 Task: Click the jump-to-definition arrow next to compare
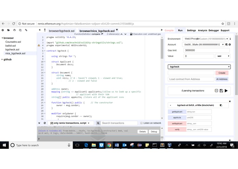click(102, 34)
